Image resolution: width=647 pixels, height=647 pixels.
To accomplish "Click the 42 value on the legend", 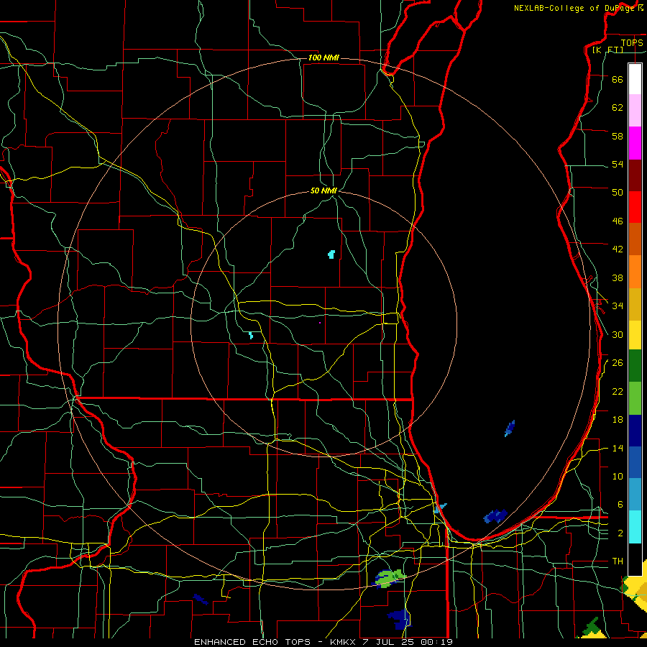I will click(x=618, y=249).
